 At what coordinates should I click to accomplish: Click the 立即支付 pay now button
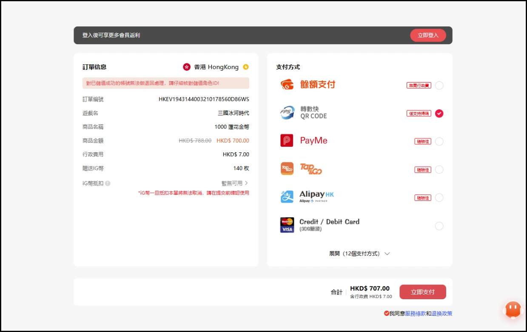pos(422,292)
